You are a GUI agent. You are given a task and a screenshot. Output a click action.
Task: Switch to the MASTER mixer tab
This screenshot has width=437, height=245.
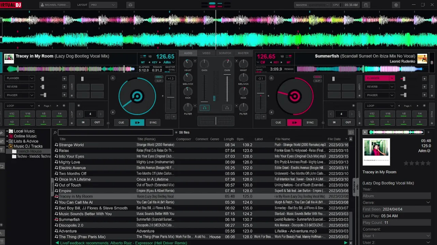pos(243,53)
